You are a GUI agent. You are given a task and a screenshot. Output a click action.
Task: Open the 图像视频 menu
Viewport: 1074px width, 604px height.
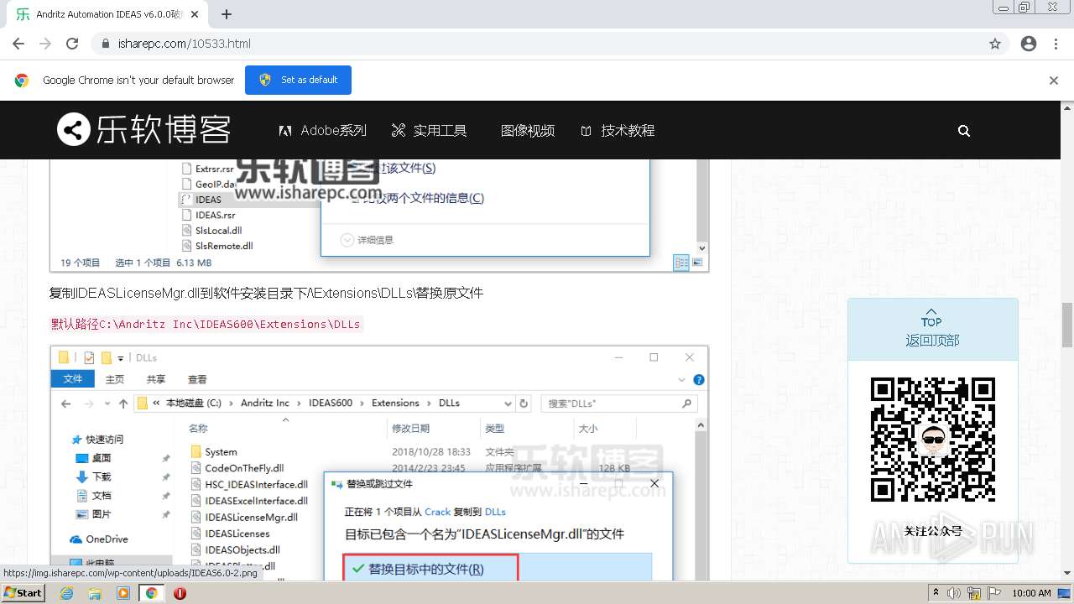pos(528,130)
